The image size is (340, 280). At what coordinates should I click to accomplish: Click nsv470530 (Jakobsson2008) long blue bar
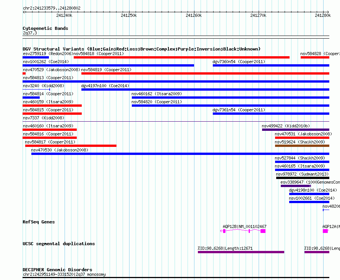pos(180,154)
